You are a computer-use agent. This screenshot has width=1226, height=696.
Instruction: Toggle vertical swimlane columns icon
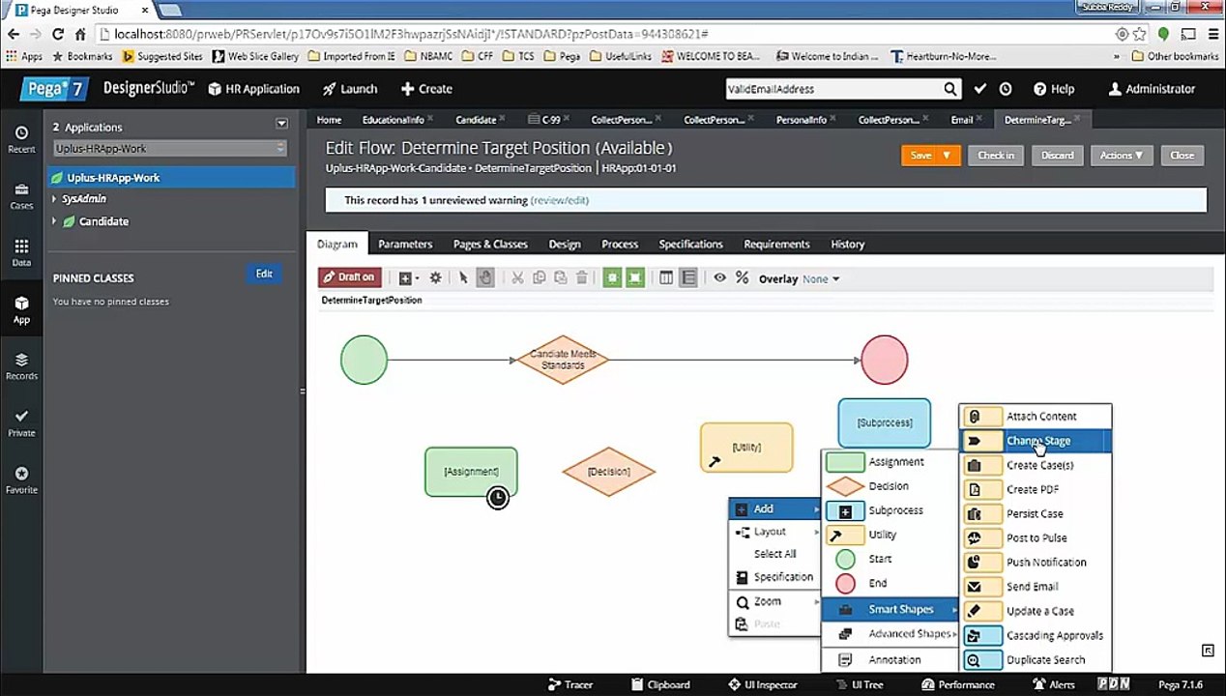[x=666, y=278]
